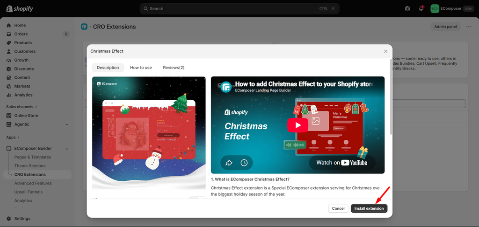Image resolution: width=479 pixels, height=227 pixels.
Task: Click the Markets globe icon
Action: [x=9, y=86]
